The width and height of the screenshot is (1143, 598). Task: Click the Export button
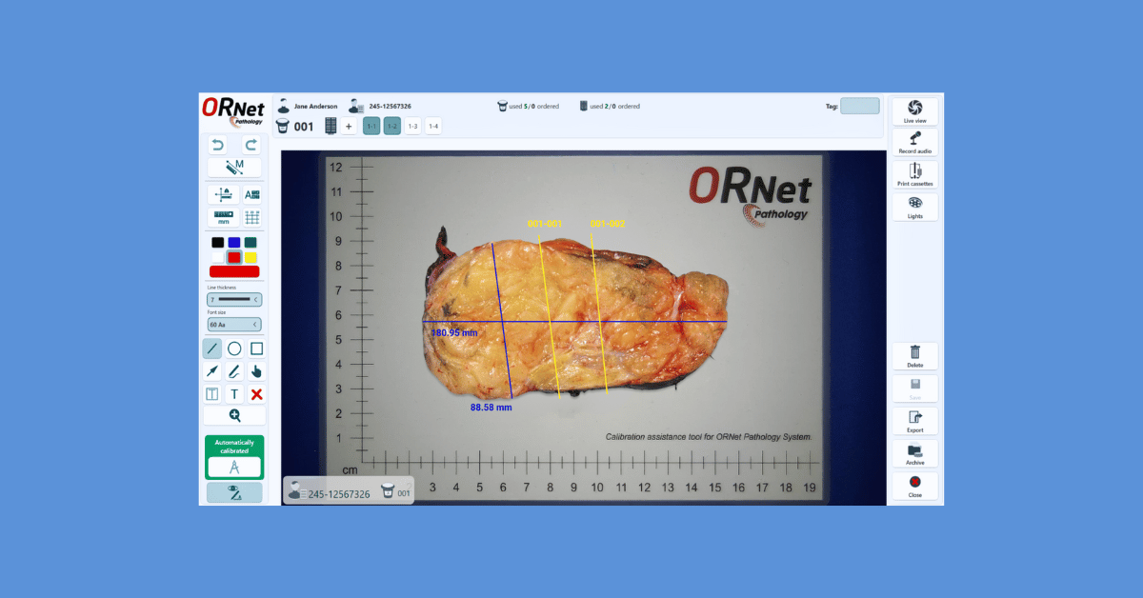pos(915,421)
